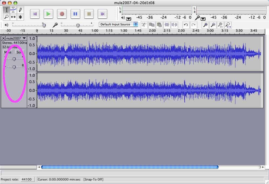Toggle the Pause button
The width and height of the screenshot is (269, 184).
point(75,14)
